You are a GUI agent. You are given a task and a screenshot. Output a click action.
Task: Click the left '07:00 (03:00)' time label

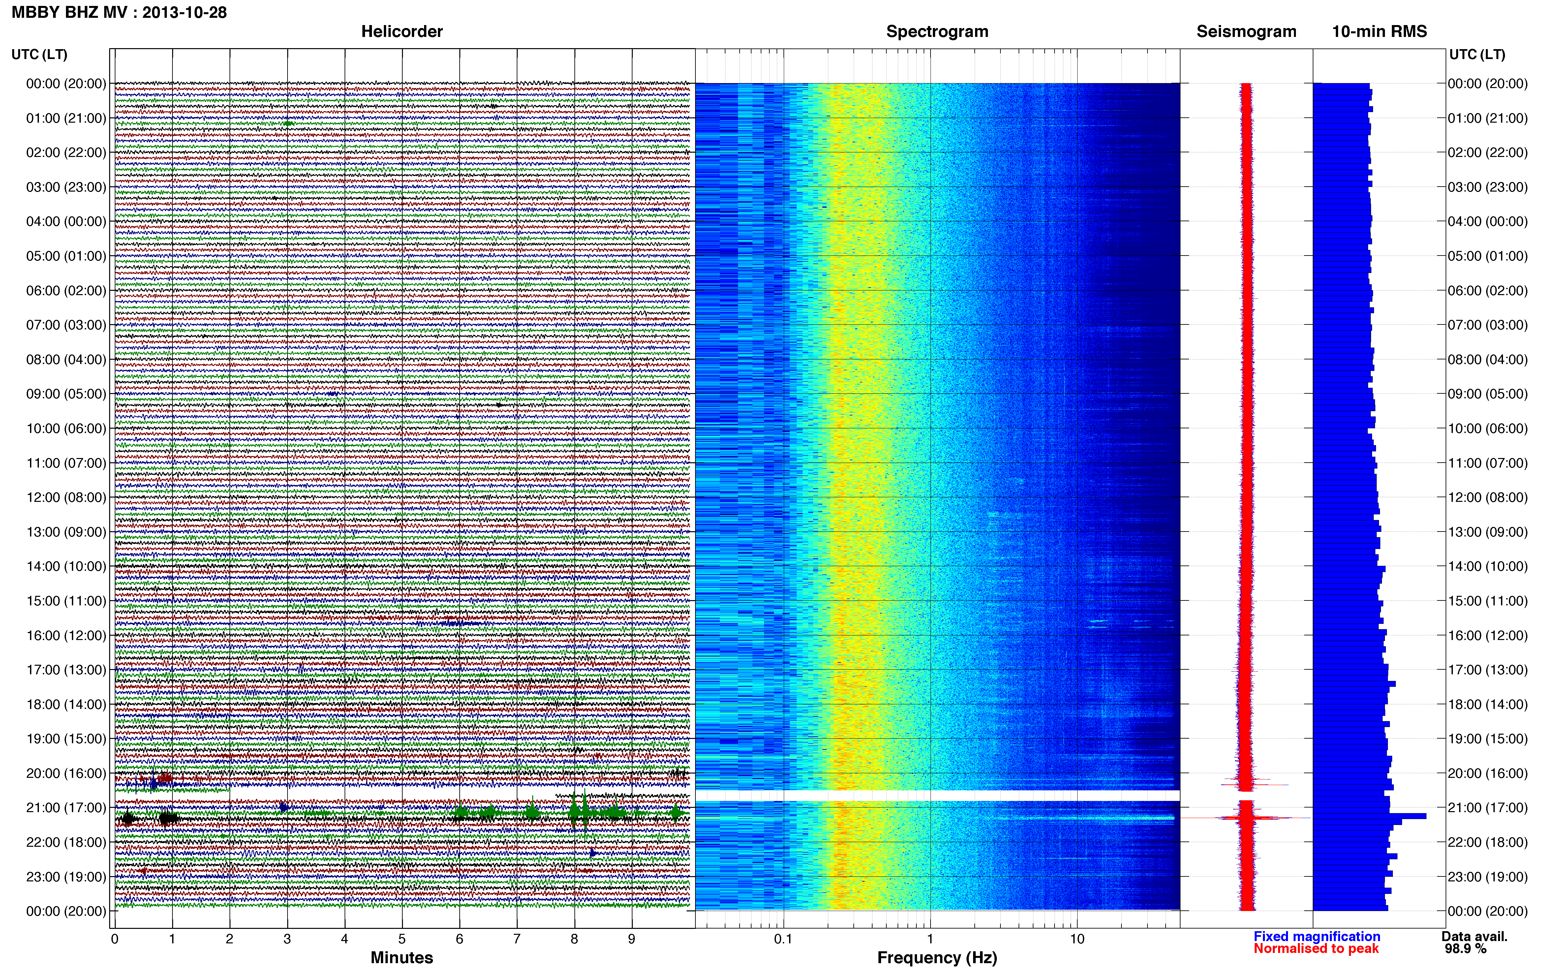click(x=66, y=325)
